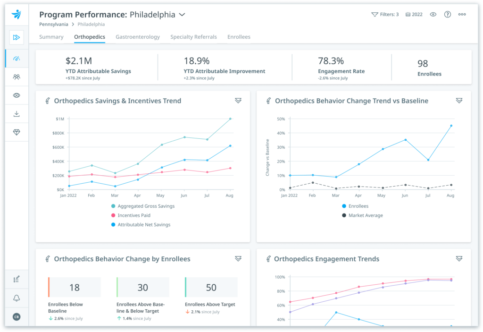Select the diamond icon in sidebar
Screen dimensions: 483x332
(17, 132)
